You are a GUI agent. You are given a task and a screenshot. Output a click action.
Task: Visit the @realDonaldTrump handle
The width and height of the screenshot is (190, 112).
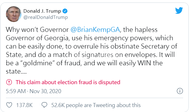(45, 17)
